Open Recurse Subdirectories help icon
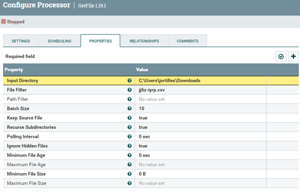The image size is (300, 193). click(130, 127)
